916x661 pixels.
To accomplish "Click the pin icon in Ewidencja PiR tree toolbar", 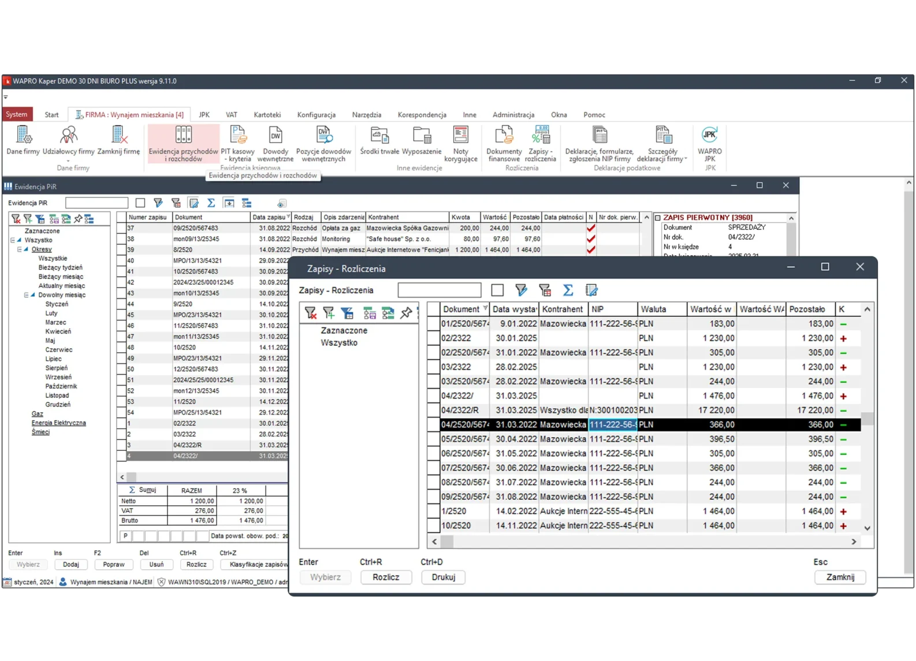I will pos(78,219).
